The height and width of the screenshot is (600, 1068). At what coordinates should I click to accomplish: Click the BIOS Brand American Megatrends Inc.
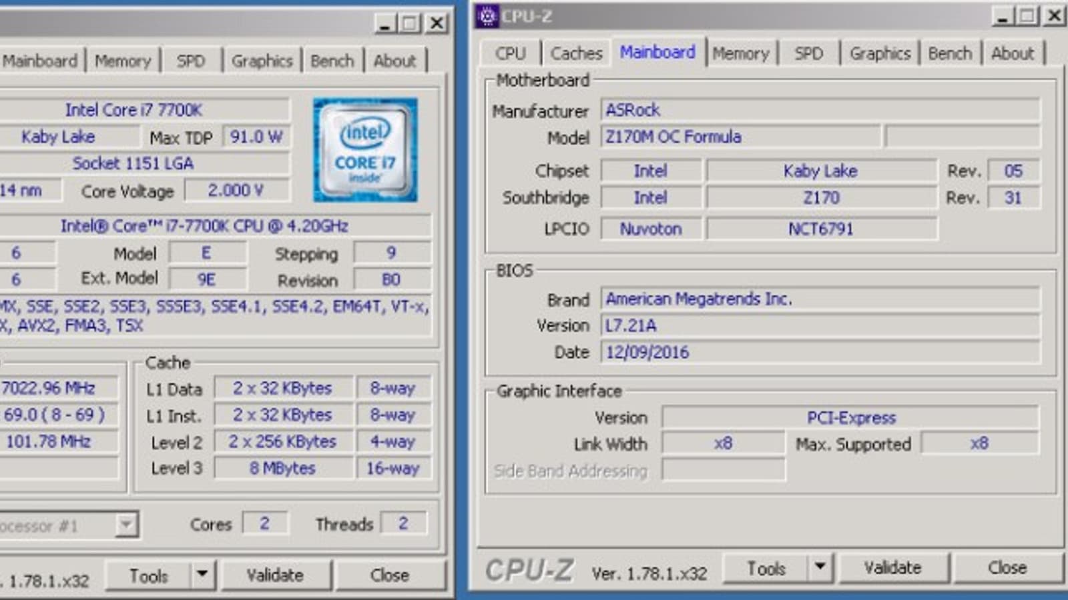(820, 299)
